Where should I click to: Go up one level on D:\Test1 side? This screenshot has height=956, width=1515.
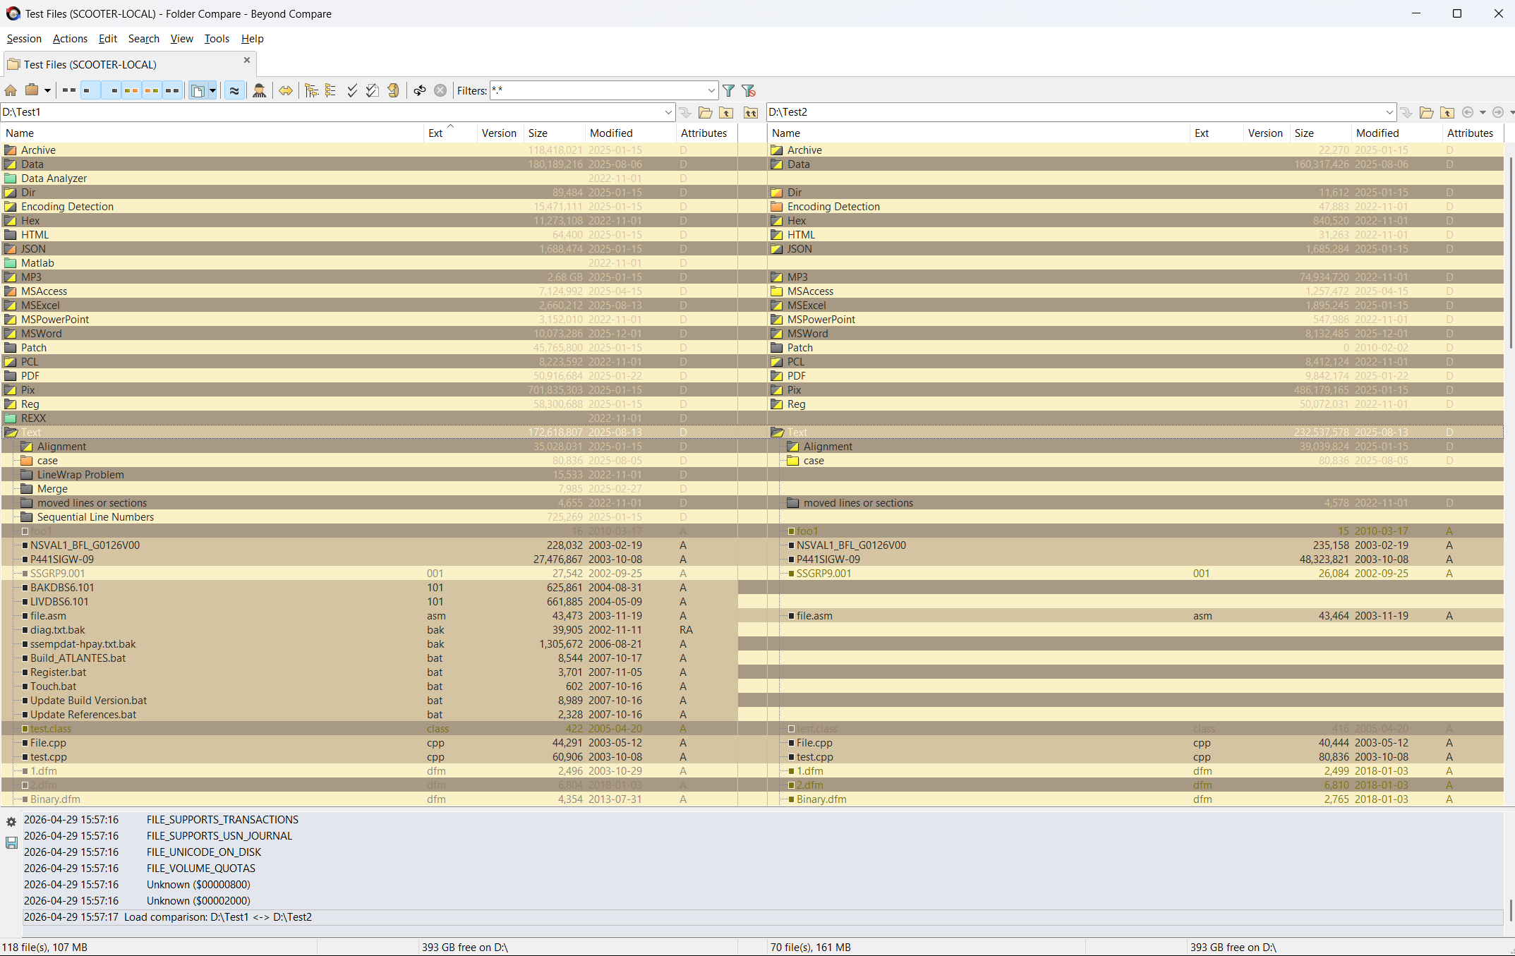pos(726,112)
